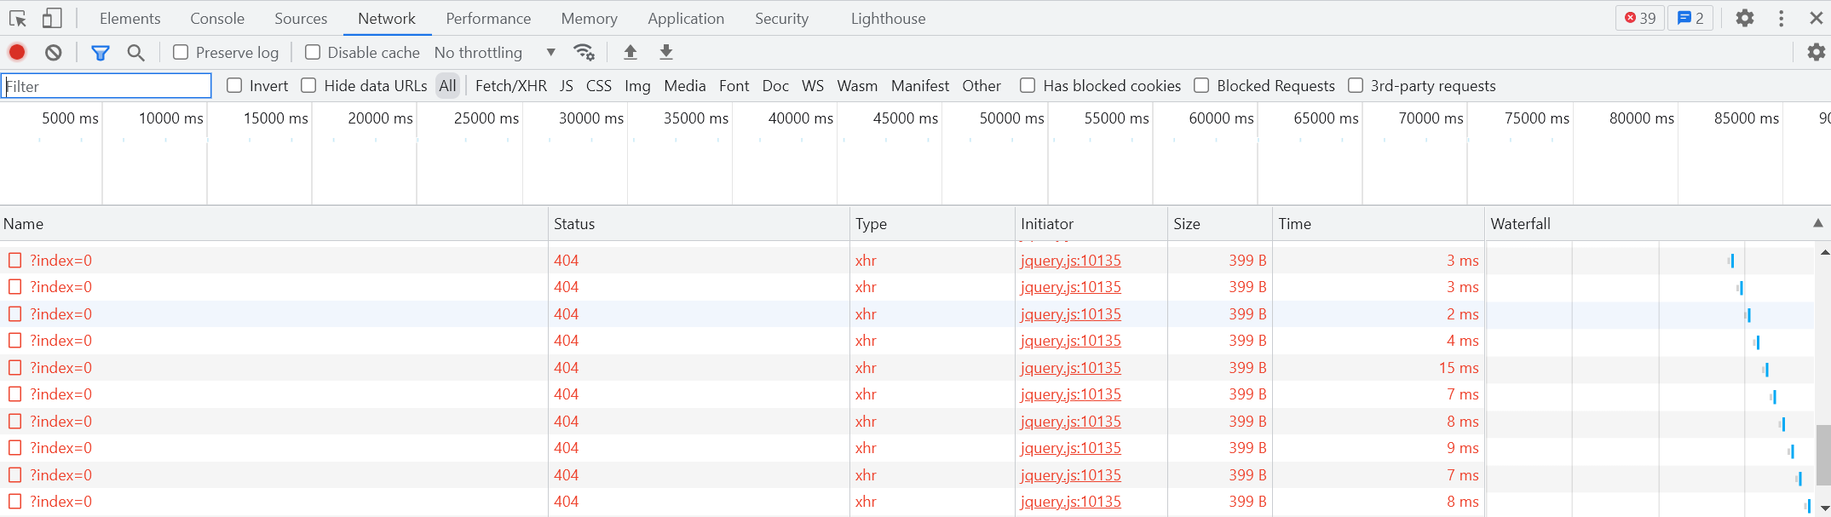
Task: Stop recording network log
Action: (17, 52)
